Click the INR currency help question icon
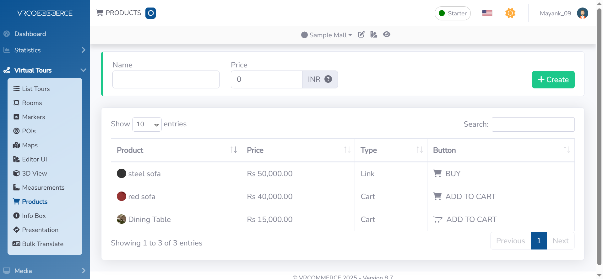The width and height of the screenshot is (603, 279). pyautogui.click(x=328, y=79)
